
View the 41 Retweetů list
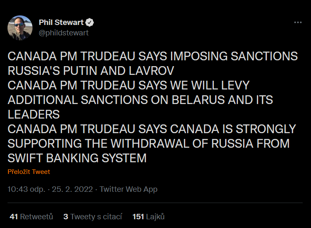[x=31, y=217]
